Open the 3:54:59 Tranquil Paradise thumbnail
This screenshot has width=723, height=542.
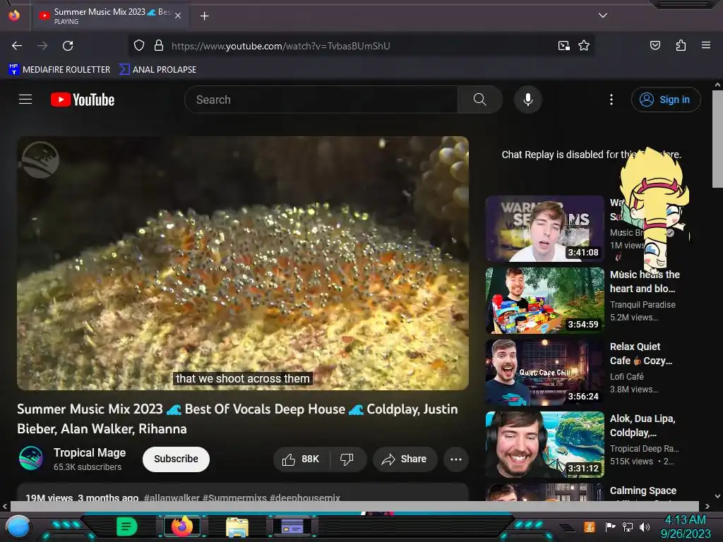(544, 301)
